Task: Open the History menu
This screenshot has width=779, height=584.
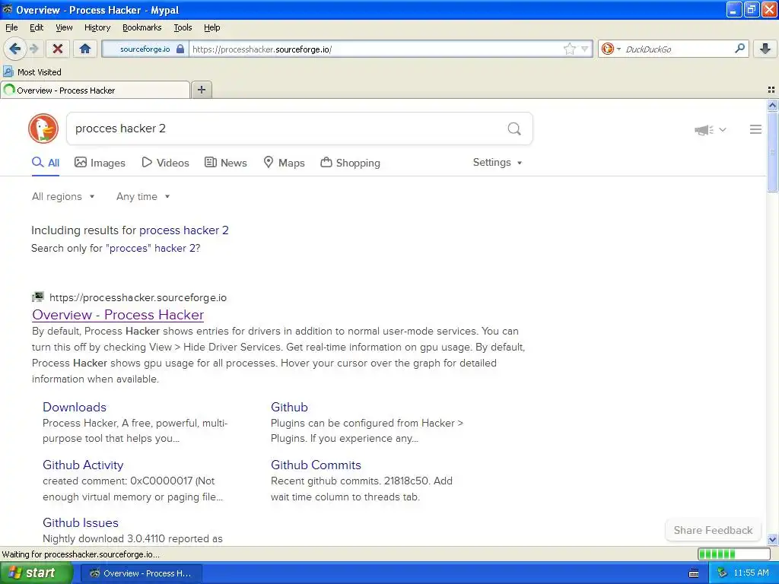Action: 97,27
